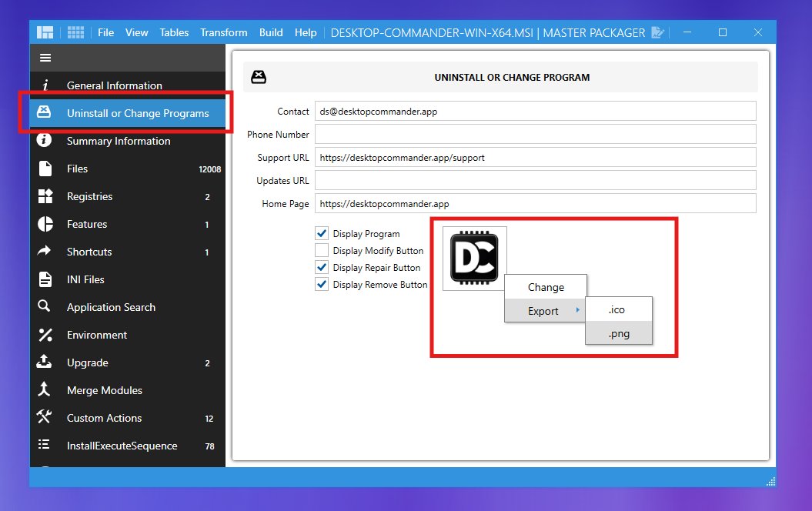Uncheck the Display Repair Button checkbox
812x511 pixels.
pos(322,267)
